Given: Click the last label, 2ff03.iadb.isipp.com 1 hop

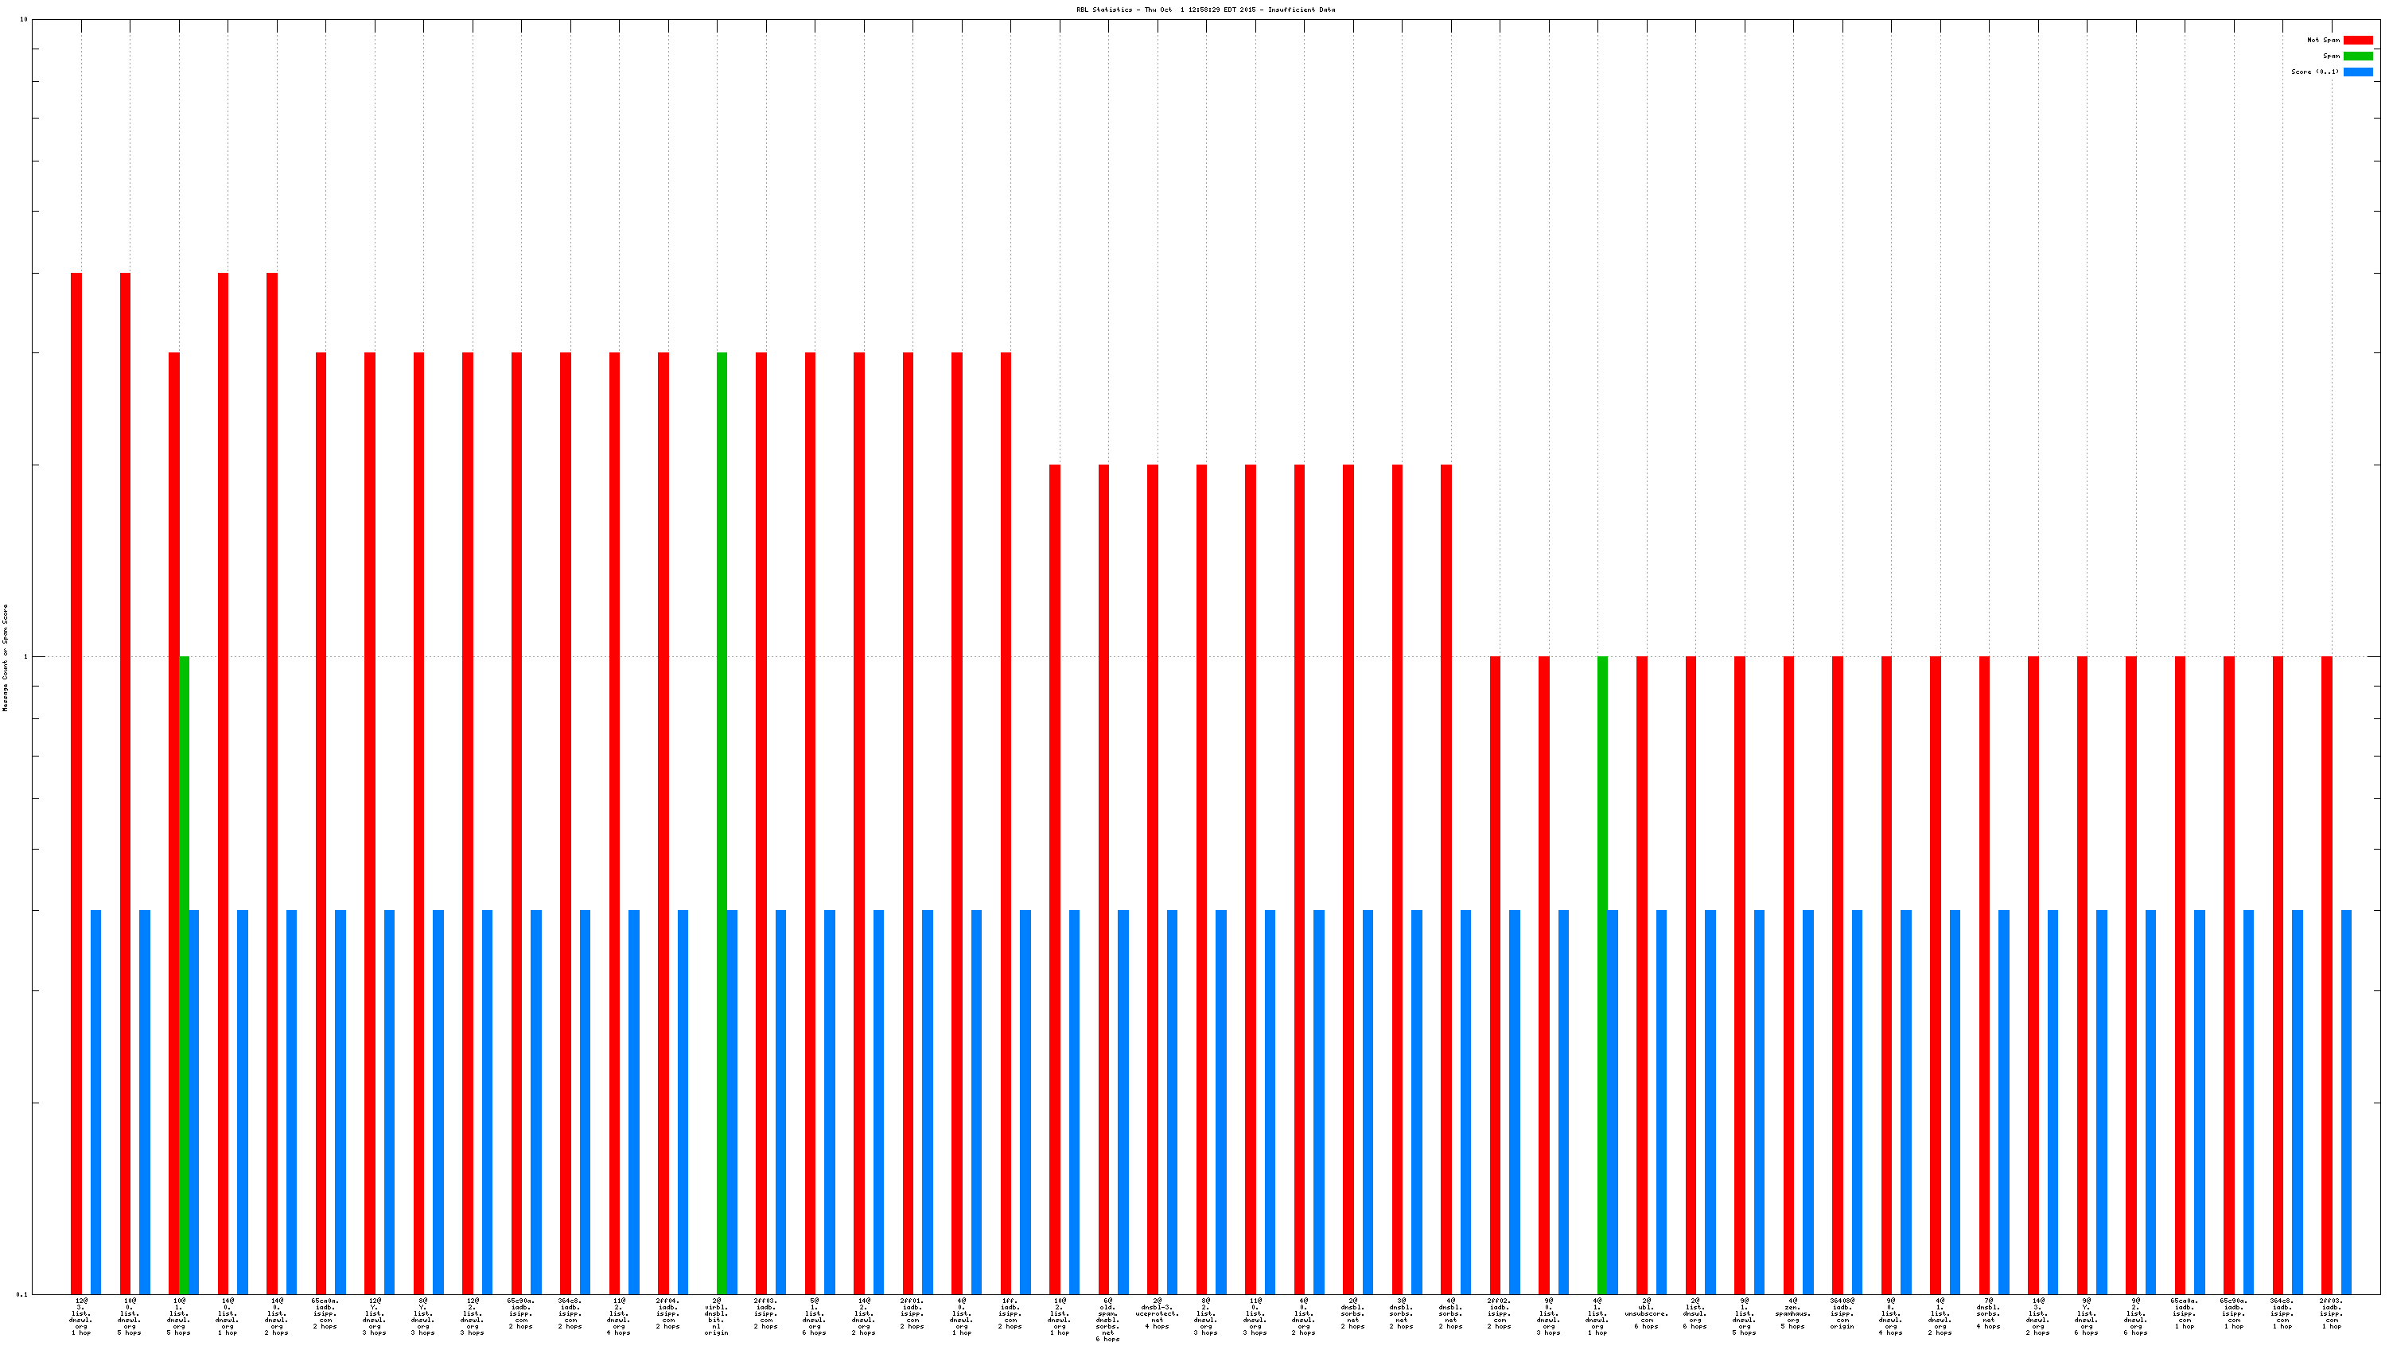Looking at the screenshot, I should point(2332,1313).
